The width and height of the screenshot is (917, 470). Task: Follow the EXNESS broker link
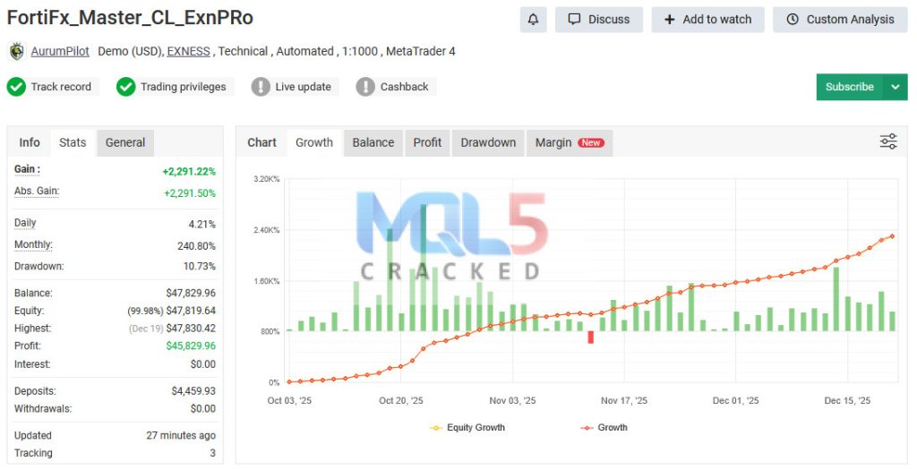pyautogui.click(x=188, y=51)
